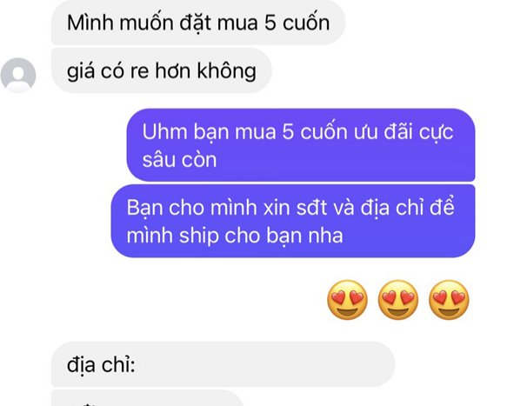Select the purple 'Uhm bạn mua 5 cuốn' message
This screenshot has width=507, height=406.
click(301, 145)
